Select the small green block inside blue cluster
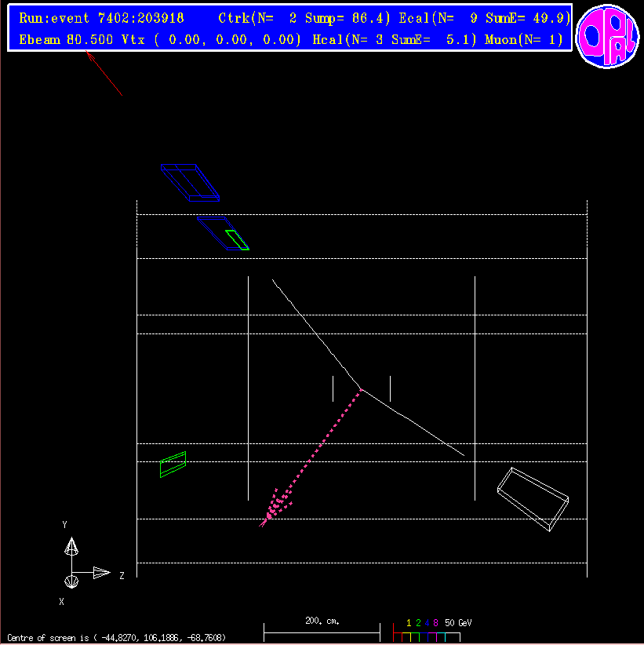The width and height of the screenshot is (644, 645). (237, 239)
